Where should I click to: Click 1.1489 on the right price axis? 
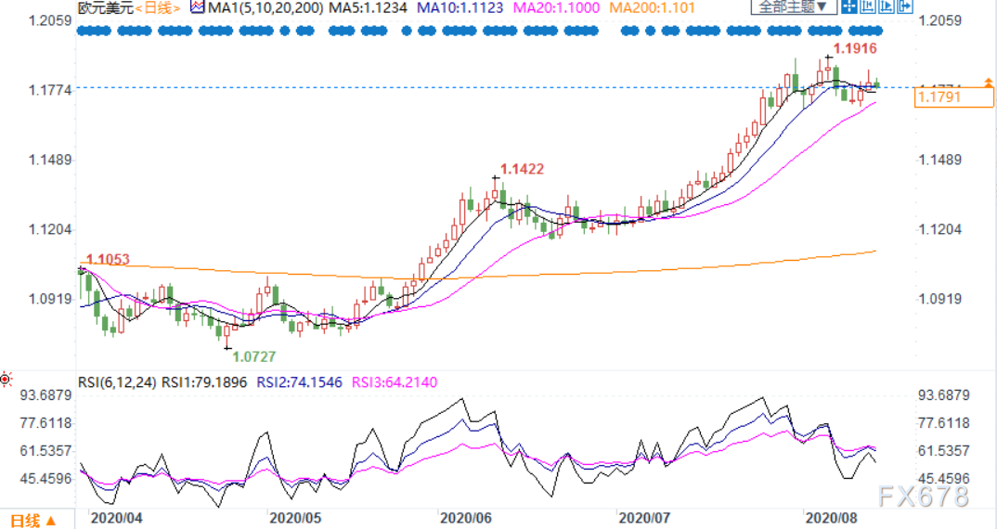(939, 160)
